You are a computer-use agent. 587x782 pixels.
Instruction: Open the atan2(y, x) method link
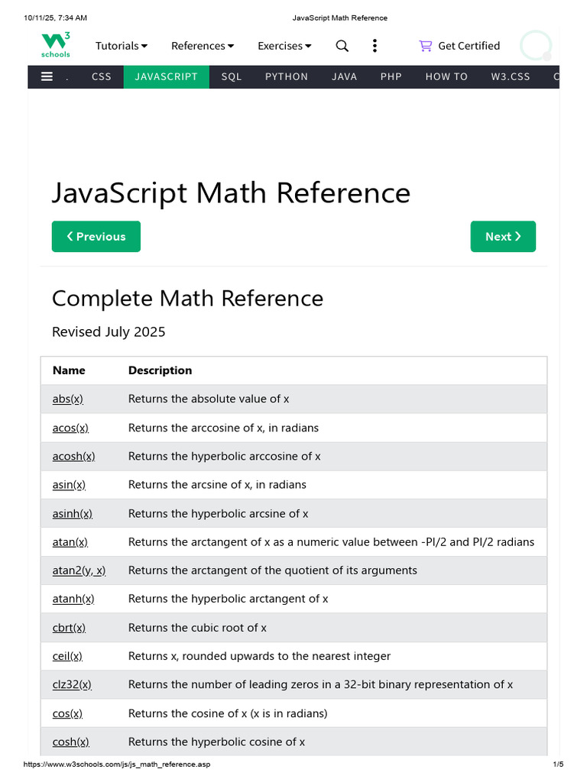79,570
